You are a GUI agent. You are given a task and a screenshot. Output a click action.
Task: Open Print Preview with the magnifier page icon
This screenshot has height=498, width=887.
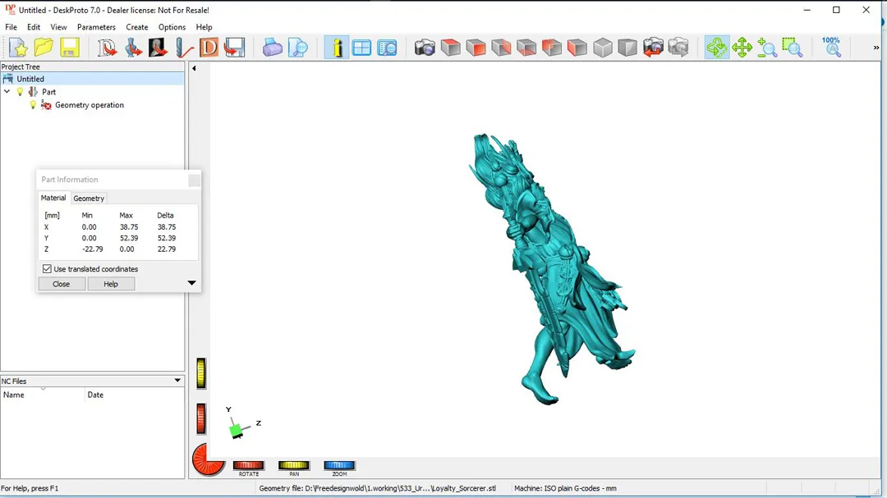297,48
